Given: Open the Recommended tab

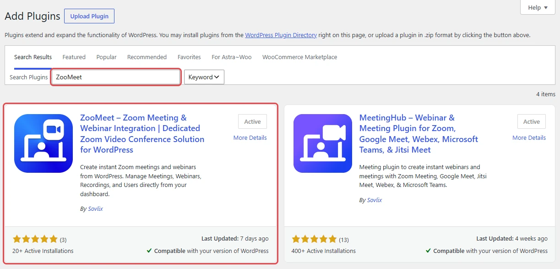Looking at the screenshot, I should click(x=147, y=57).
